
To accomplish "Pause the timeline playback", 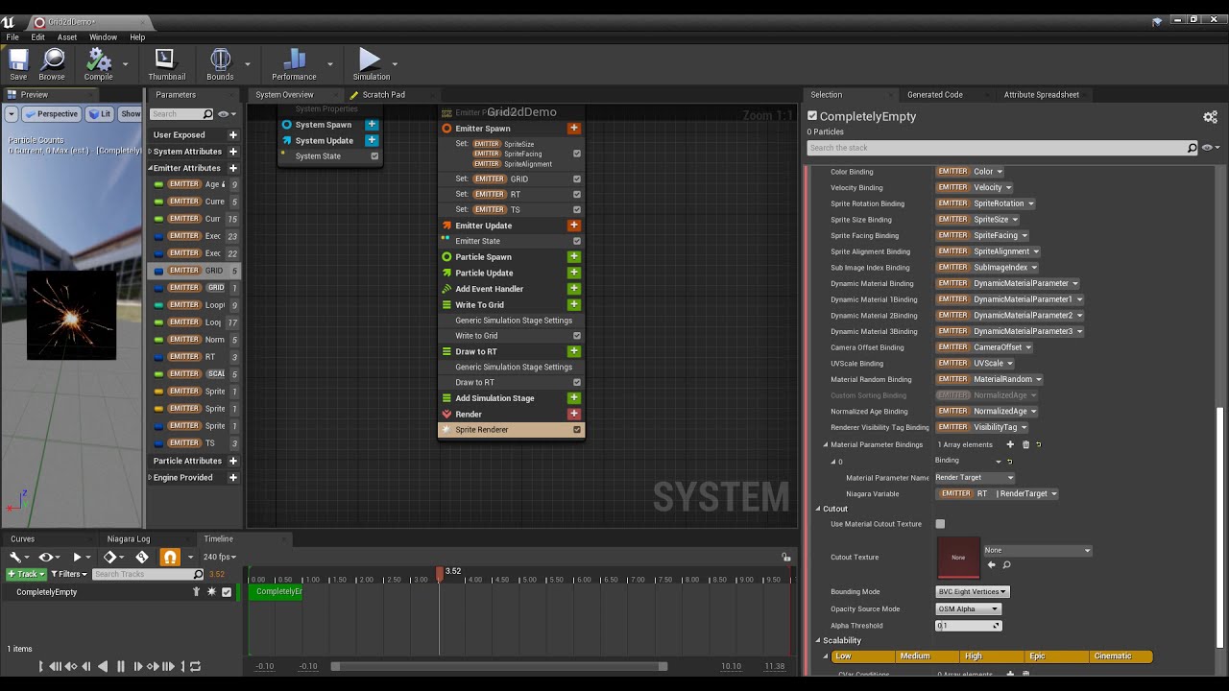I will pyautogui.click(x=120, y=666).
